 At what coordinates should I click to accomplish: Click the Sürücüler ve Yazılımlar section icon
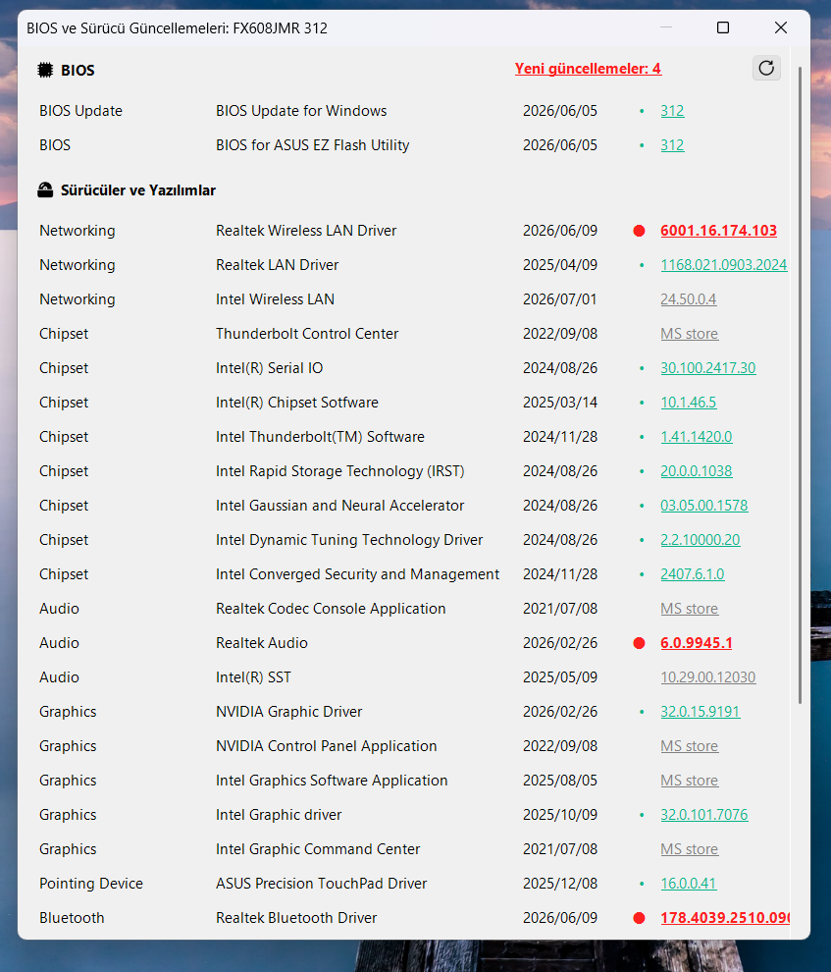(x=45, y=190)
